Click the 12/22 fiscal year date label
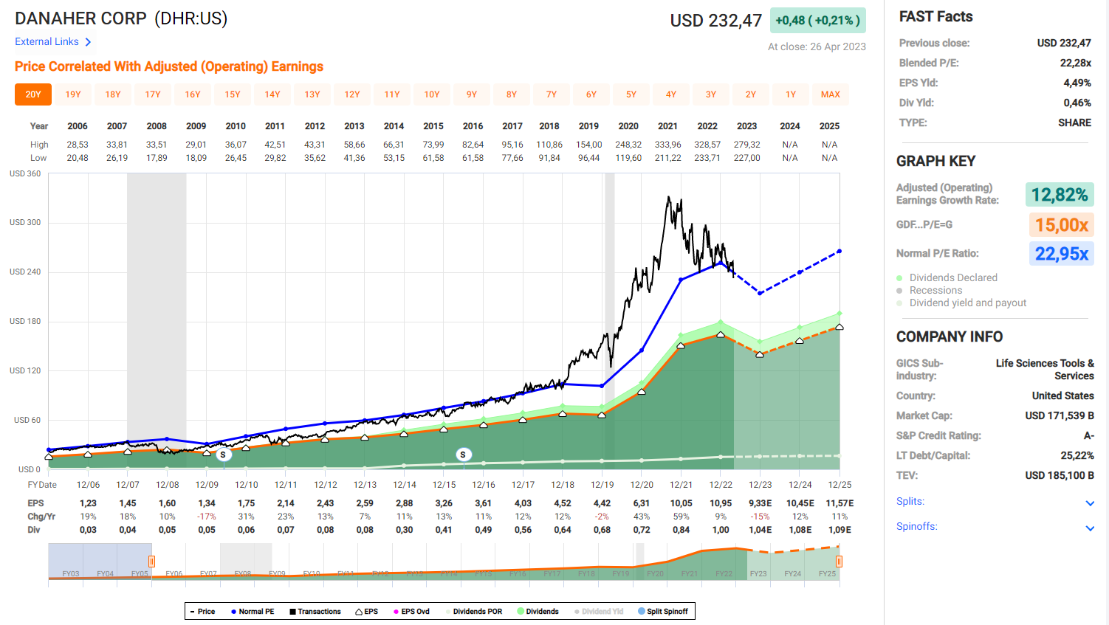 point(721,485)
